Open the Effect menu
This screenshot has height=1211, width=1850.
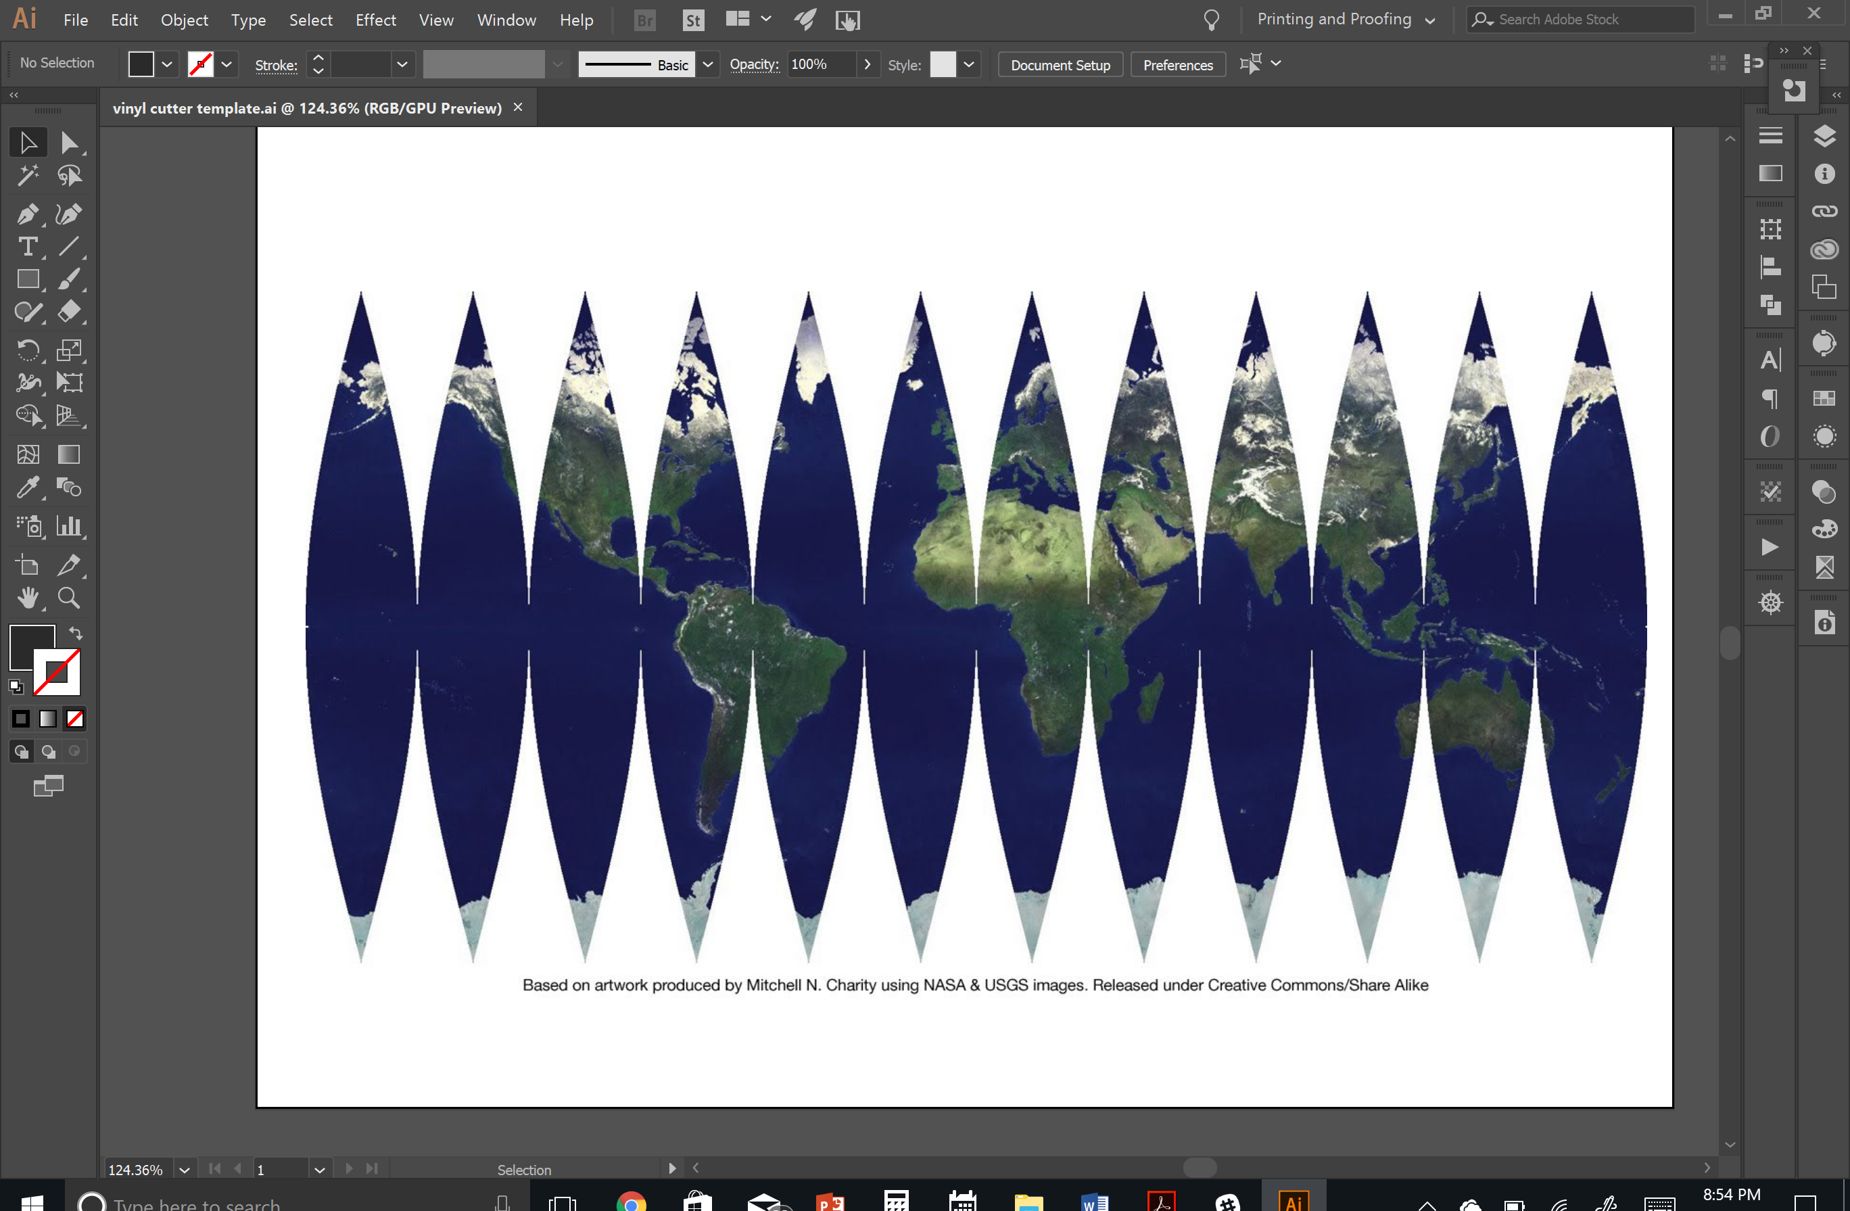tap(375, 20)
